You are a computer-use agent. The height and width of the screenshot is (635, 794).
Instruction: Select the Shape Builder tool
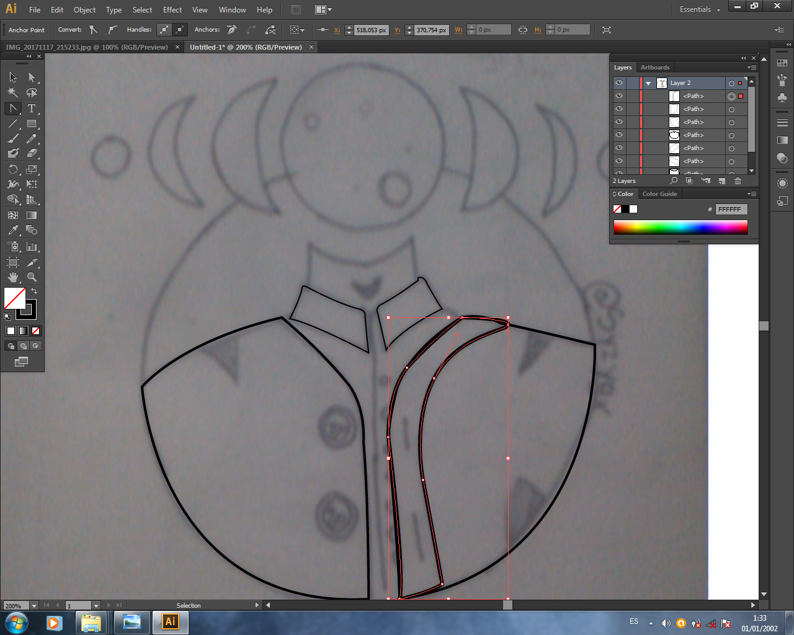pos(13,200)
